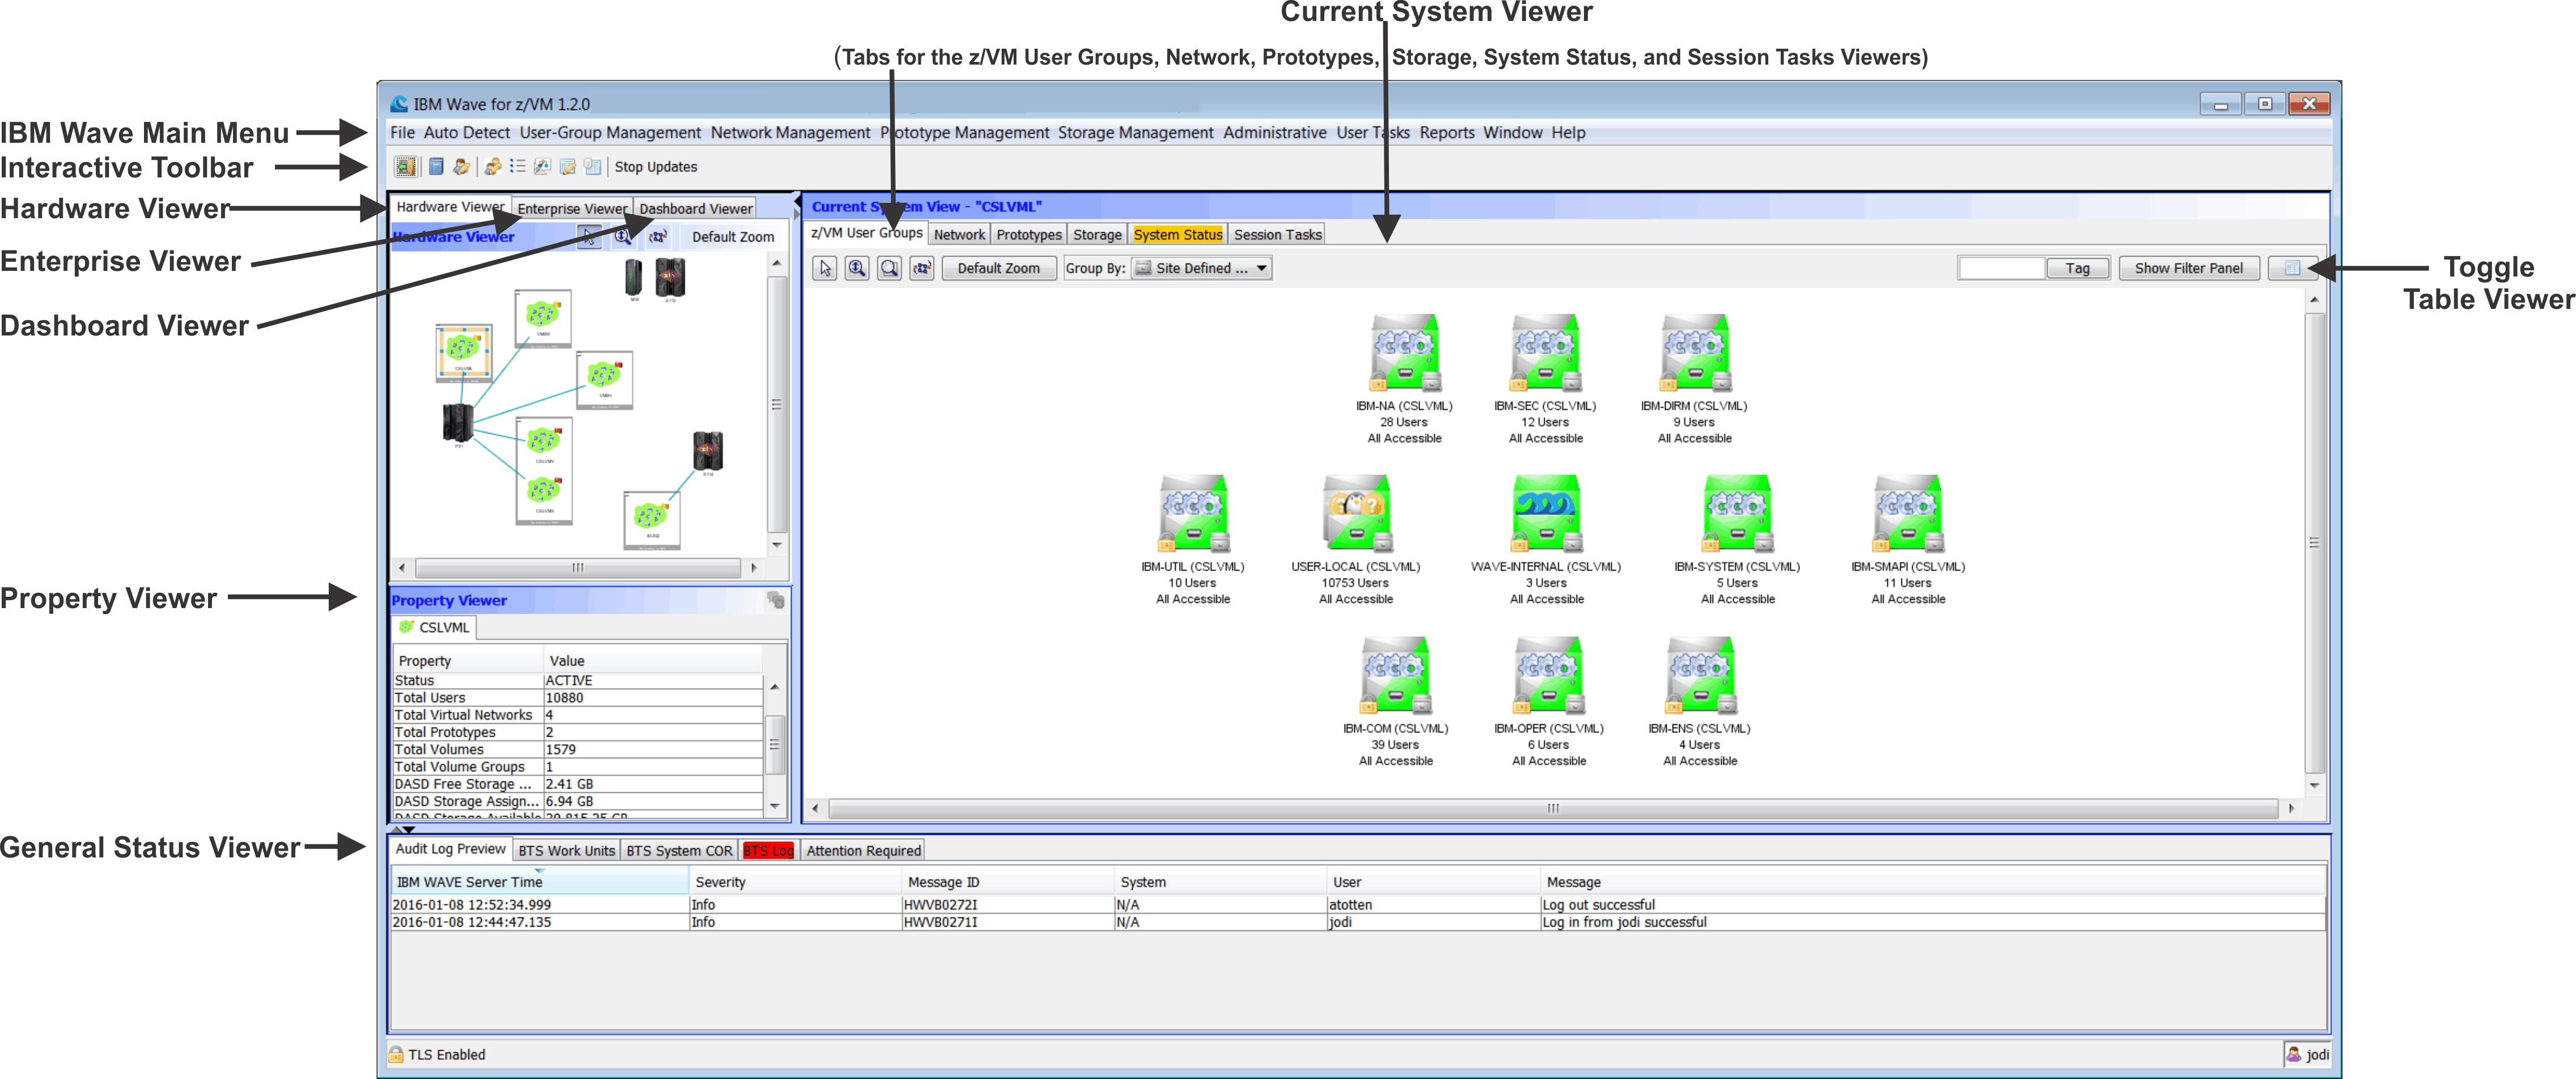
Task: Open the User-Group Management menu
Action: 609,132
